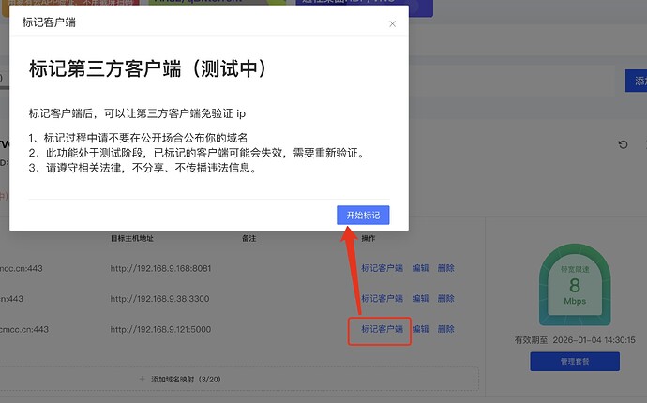
Task: Edit the 192.168.9.121:5000 mapping
Action: pyautogui.click(x=420, y=329)
